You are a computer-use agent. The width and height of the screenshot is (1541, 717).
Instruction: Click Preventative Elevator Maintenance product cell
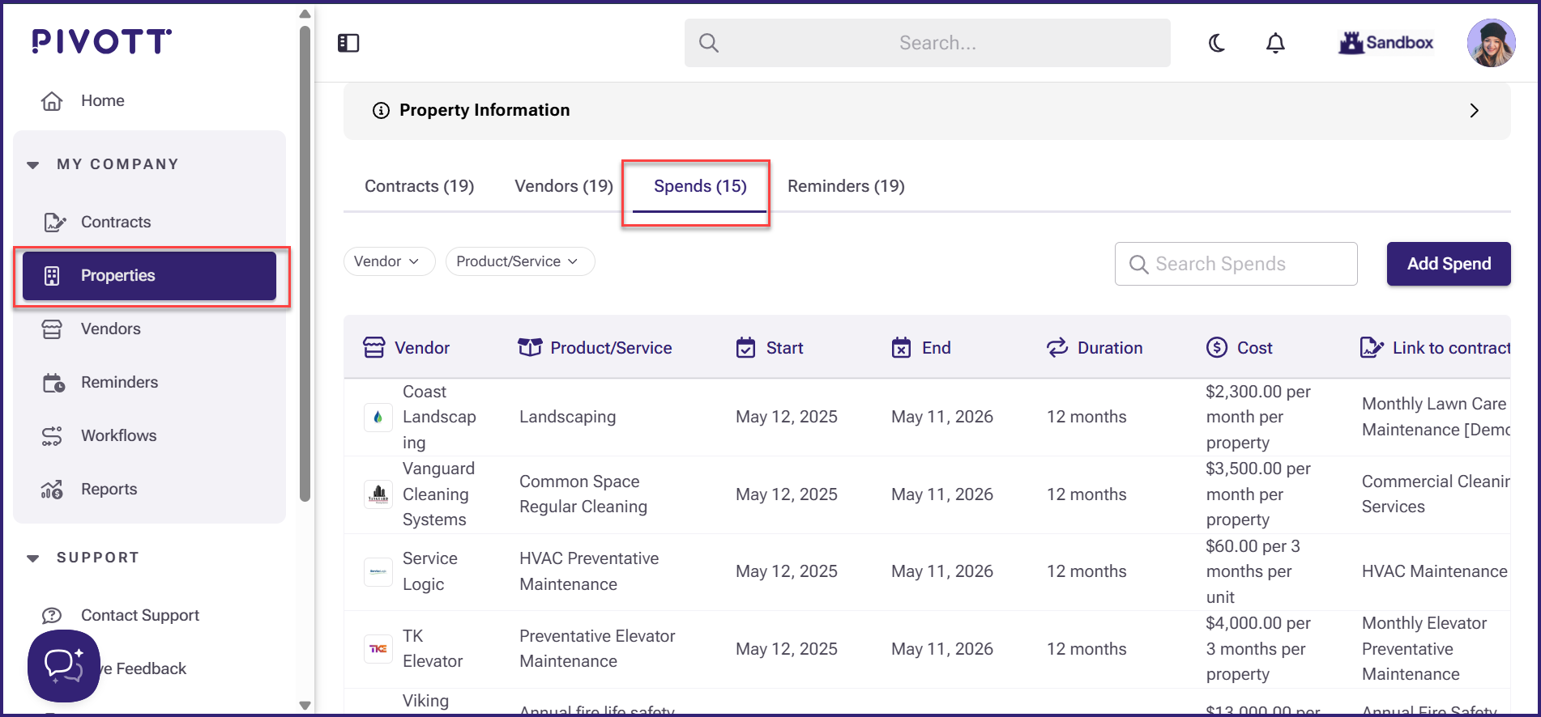597,649
